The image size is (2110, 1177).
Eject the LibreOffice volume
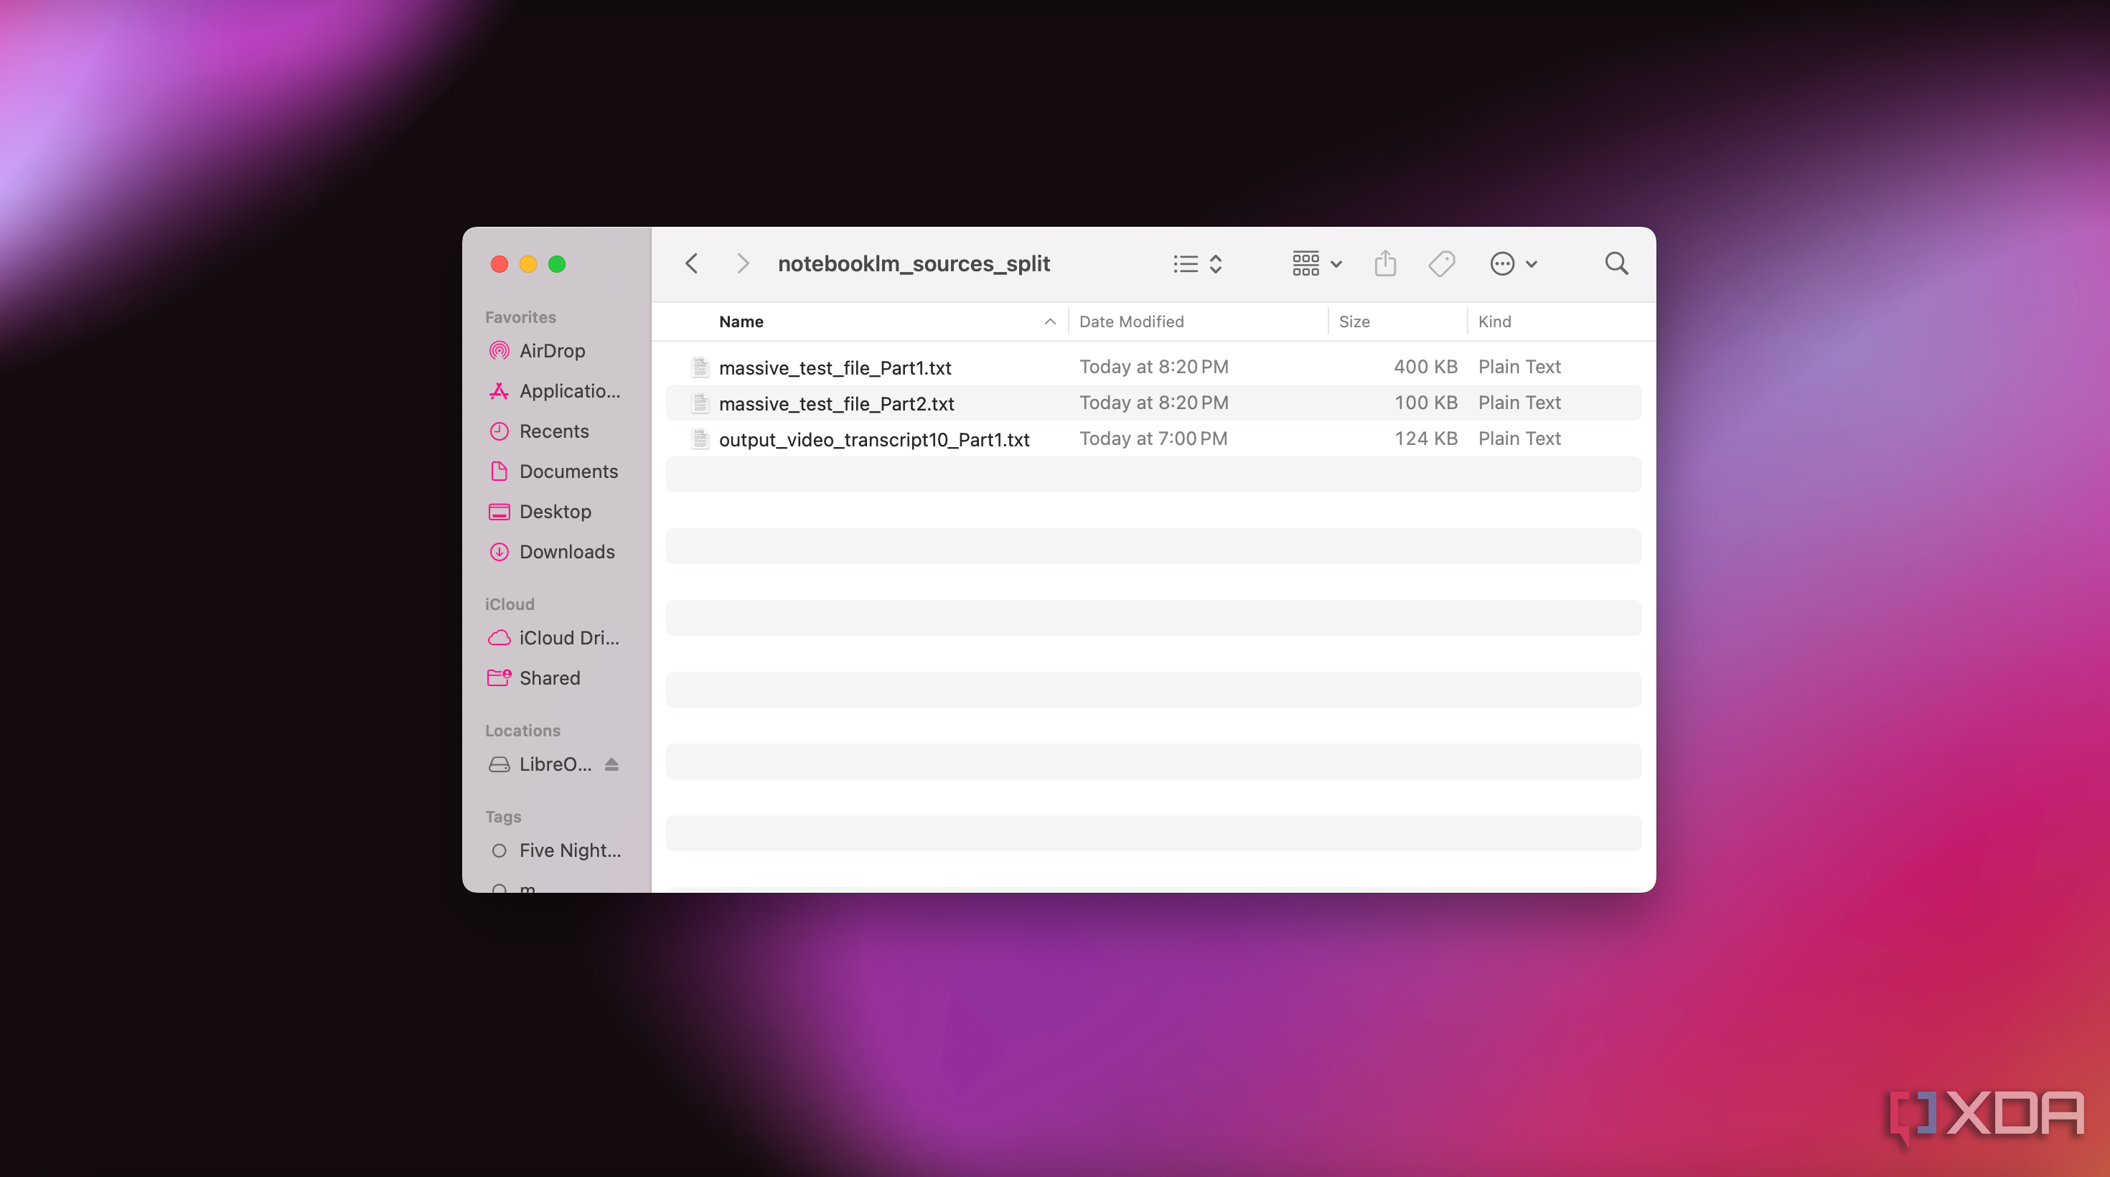(x=611, y=764)
